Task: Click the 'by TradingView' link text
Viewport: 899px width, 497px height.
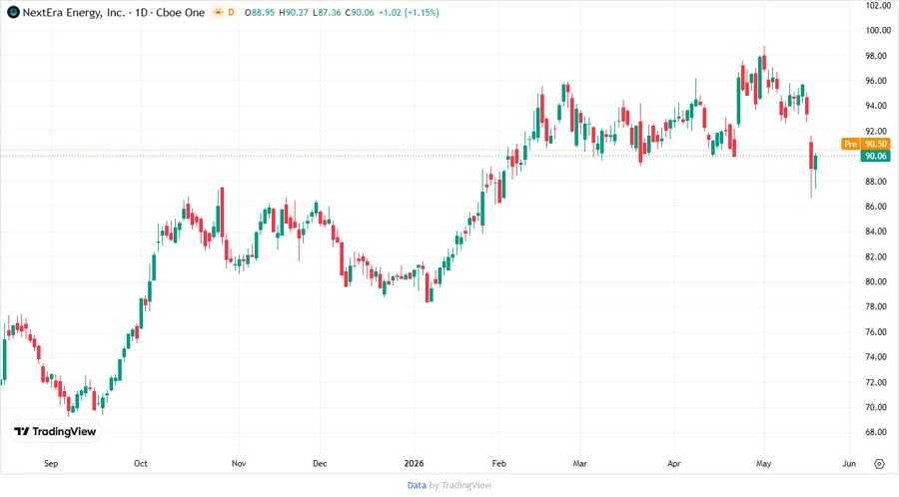Action: (x=460, y=486)
